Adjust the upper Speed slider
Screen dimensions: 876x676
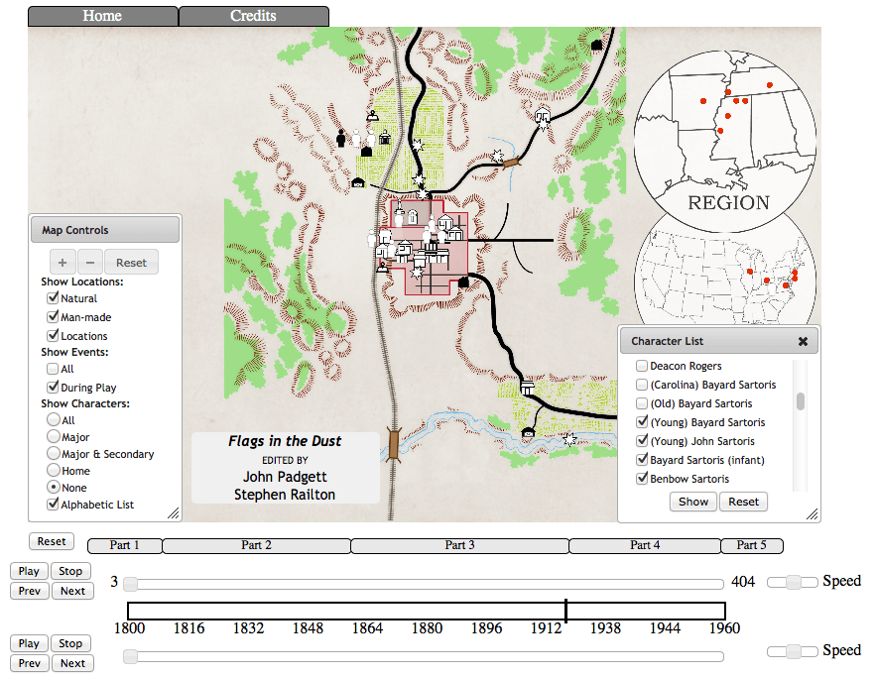coord(793,583)
